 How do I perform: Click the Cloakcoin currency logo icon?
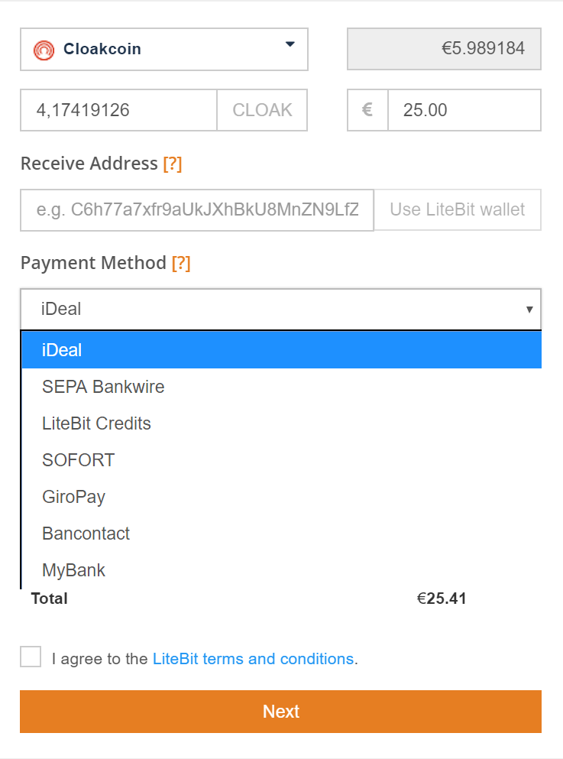[45, 49]
